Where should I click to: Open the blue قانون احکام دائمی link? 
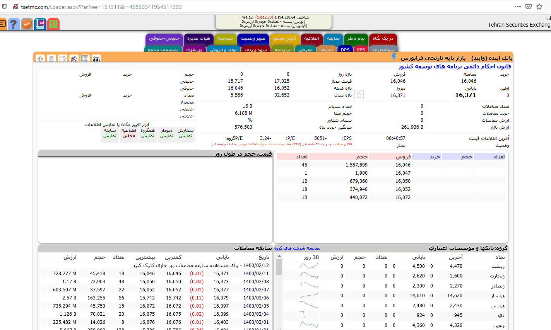click(455, 66)
